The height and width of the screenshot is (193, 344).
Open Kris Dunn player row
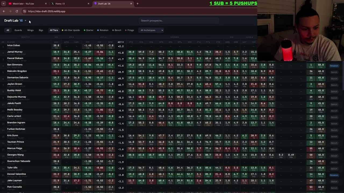click(x=172, y=136)
